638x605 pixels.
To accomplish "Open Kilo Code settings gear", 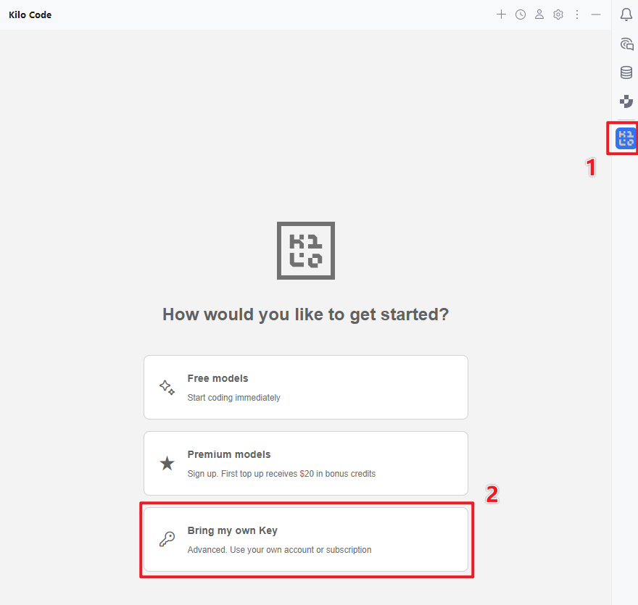I will (558, 14).
